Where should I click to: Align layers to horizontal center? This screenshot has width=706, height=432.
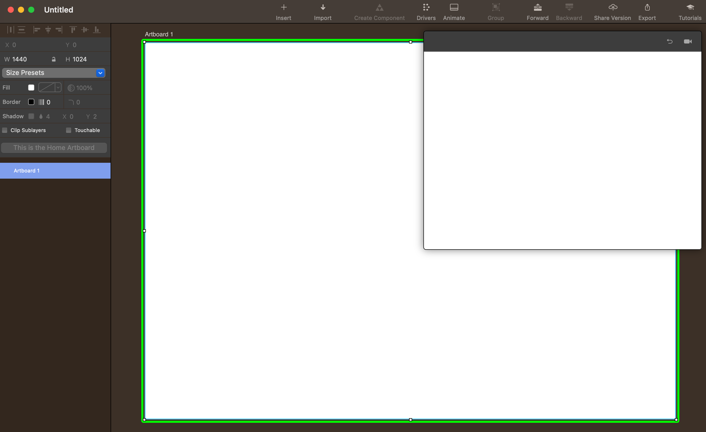point(48,30)
